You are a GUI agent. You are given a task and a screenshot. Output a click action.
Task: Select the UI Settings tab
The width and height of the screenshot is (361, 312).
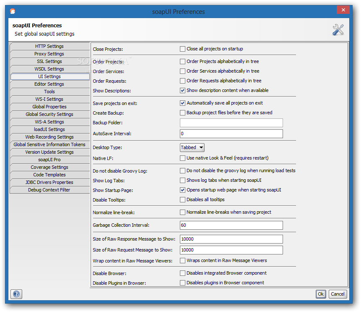point(49,76)
